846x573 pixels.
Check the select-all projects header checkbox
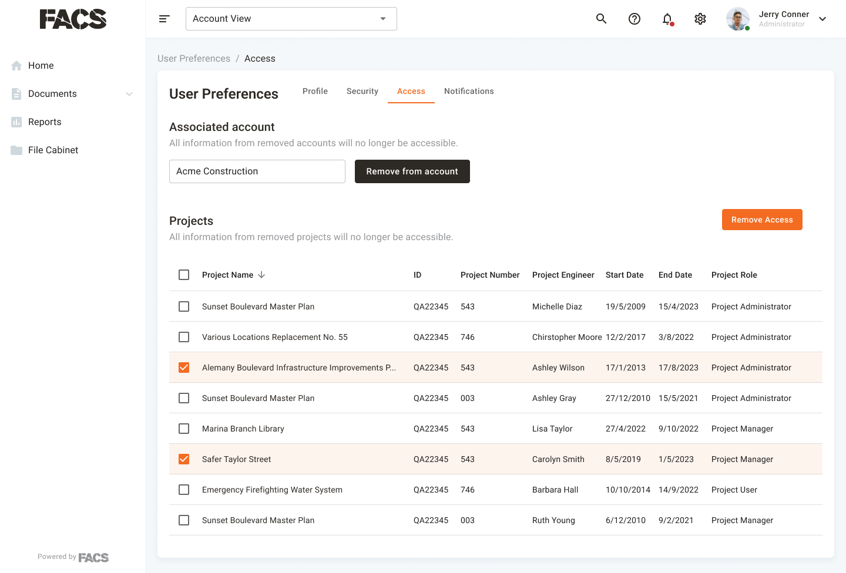tap(184, 275)
